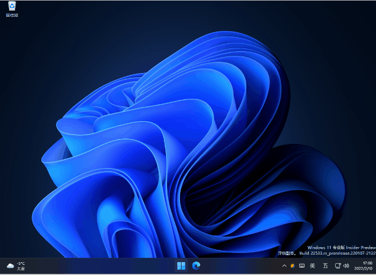Image resolution: width=376 pixels, height=275 pixels.
Task: Launch Microsoft Edge from the taskbar
Action: pyautogui.click(x=196, y=266)
